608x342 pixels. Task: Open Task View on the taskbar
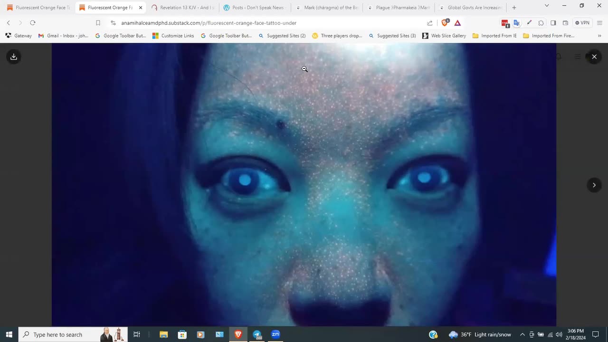[136, 334]
